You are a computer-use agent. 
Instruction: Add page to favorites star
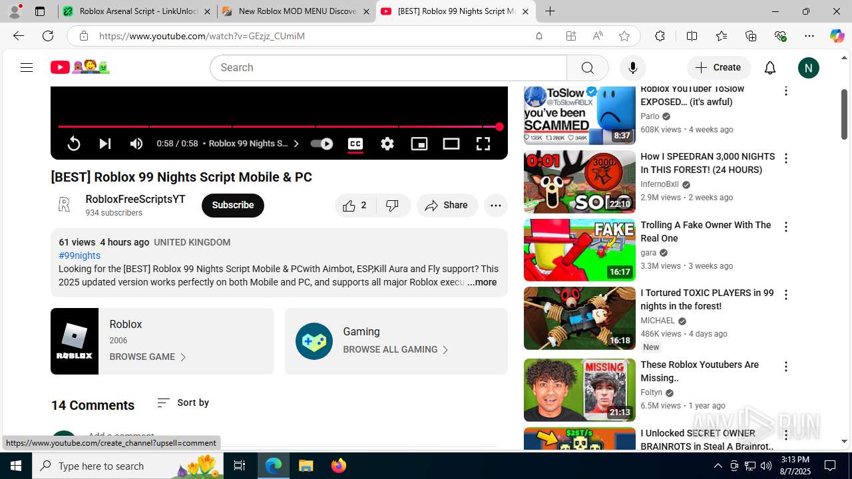tap(624, 36)
